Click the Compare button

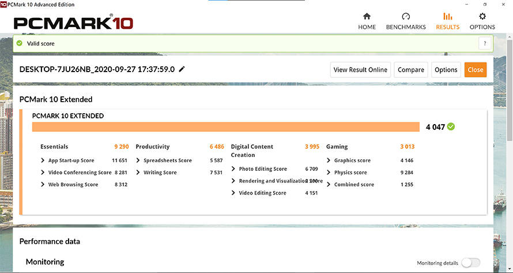click(411, 70)
